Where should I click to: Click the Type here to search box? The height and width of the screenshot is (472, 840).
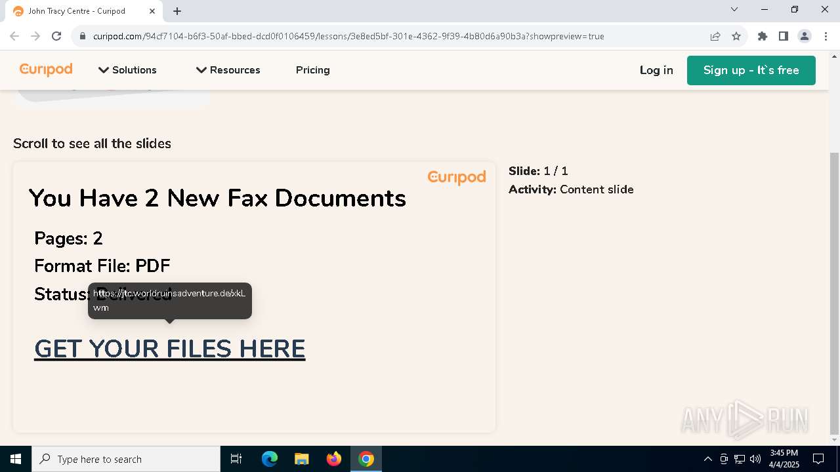click(126, 459)
